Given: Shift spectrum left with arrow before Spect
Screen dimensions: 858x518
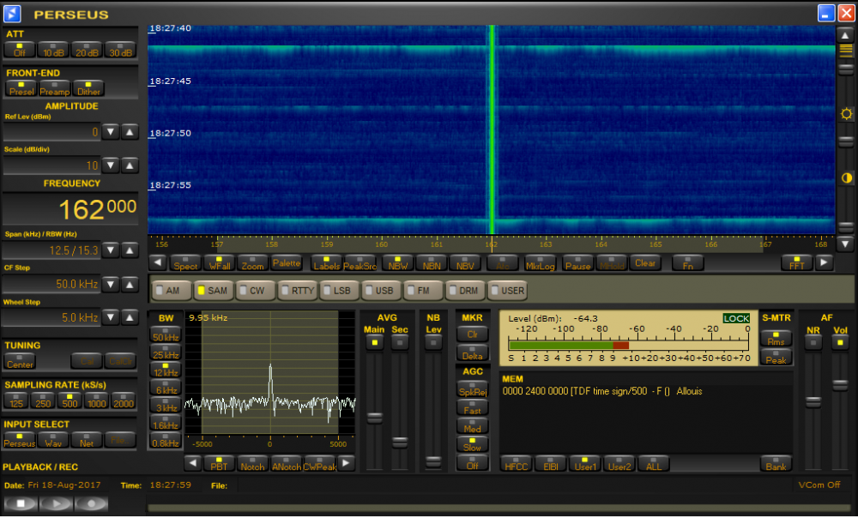Looking at the screenshot, I should click(158, 262).
